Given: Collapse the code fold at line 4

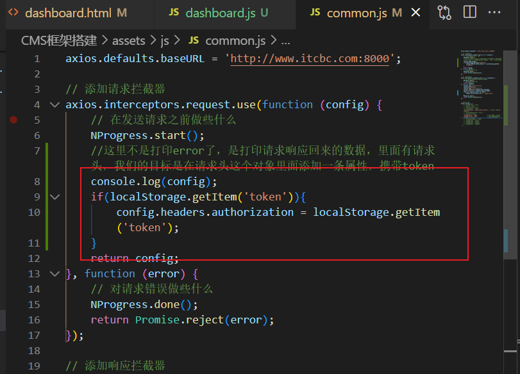Looking at the screenshot, I should (55, 105).
